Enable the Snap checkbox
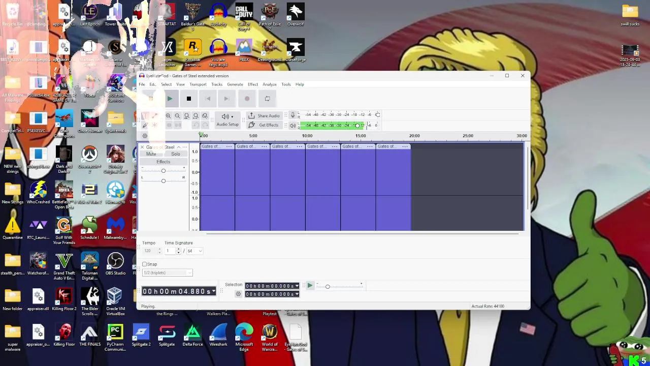The width and height of the screenshot is (650, 366). click(145, 264)
